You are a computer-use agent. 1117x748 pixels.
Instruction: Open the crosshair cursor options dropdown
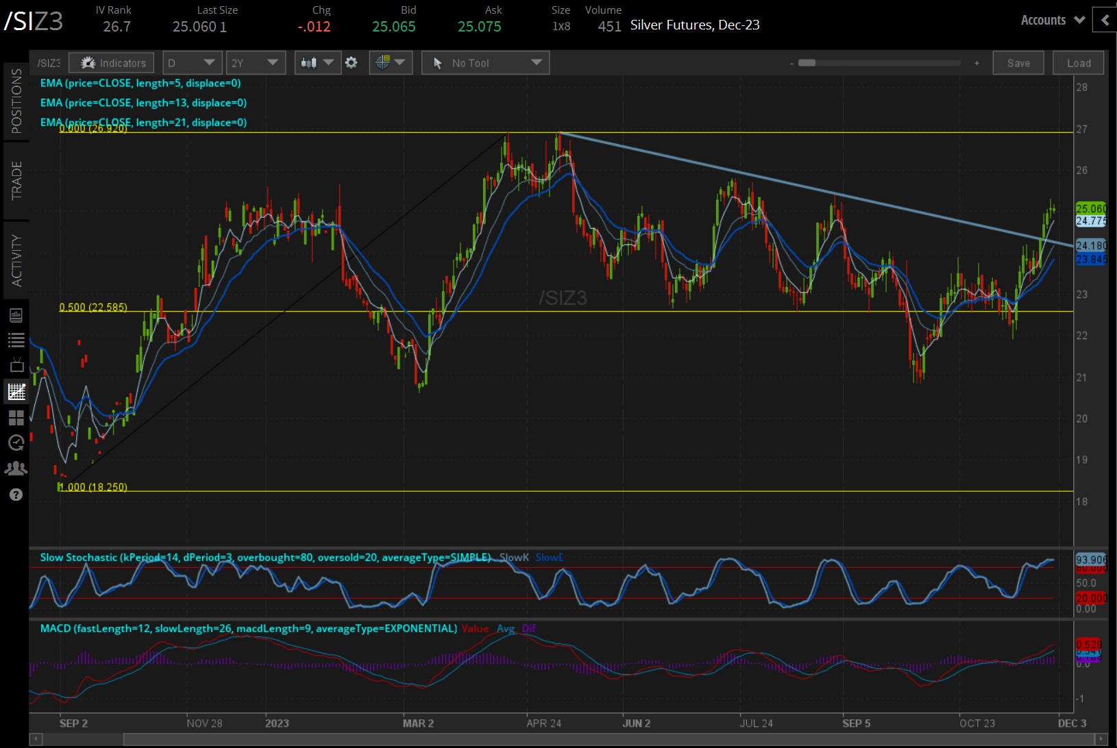tap(390, 63)
